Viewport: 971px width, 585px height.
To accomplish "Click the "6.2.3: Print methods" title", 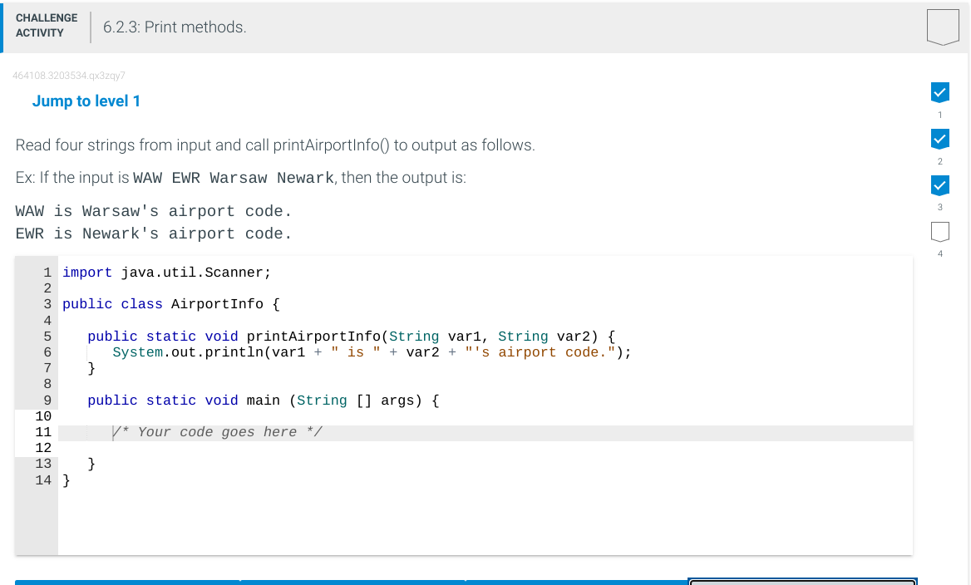I will [175, 27].
